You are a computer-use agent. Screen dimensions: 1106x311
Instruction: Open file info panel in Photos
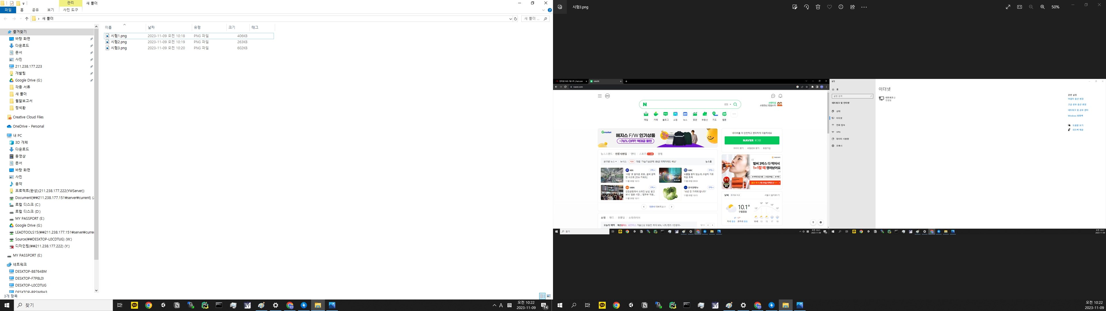pos(841,7)
